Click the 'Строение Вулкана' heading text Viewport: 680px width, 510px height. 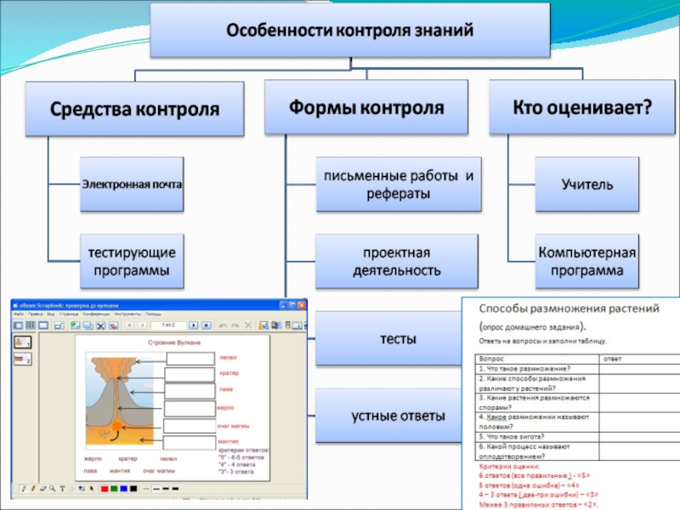(174, 343)
